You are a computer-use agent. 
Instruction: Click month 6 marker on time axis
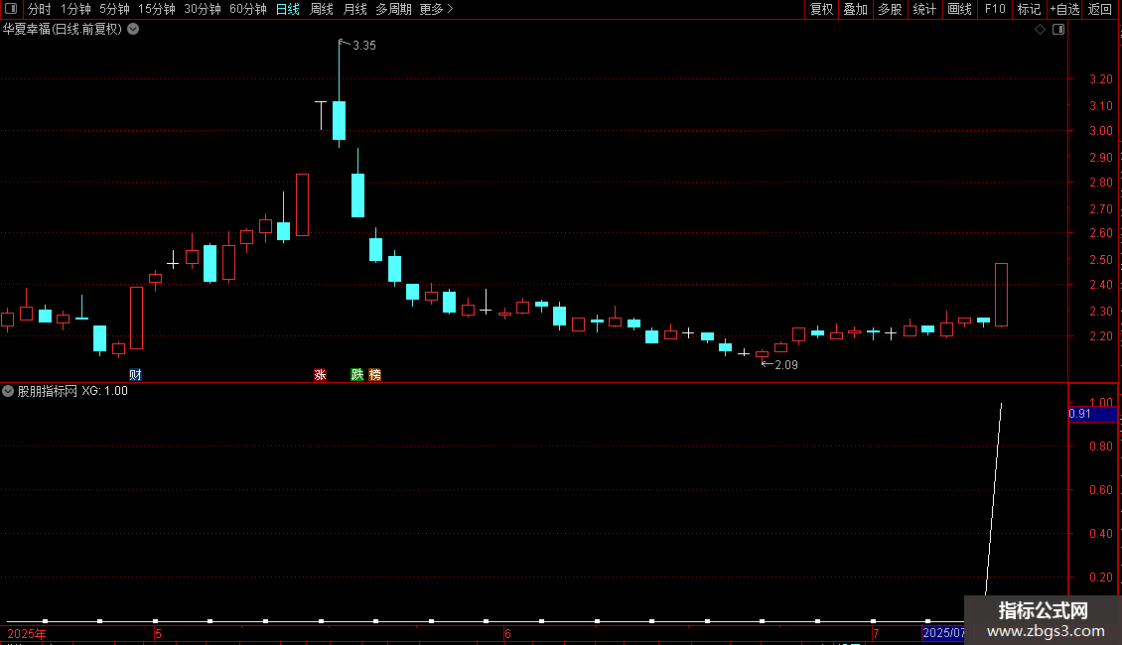point(507,633)
